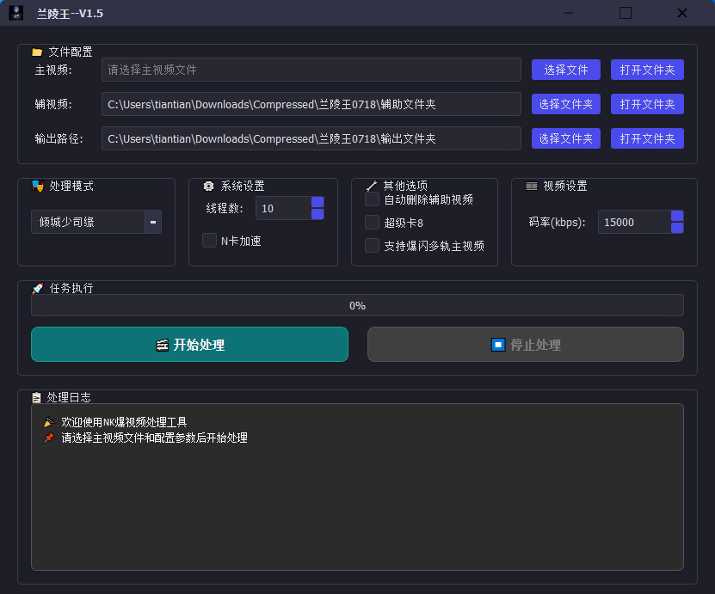Click the folder icon beside 文件配置
715x594 pixels.
coord(35,52)
